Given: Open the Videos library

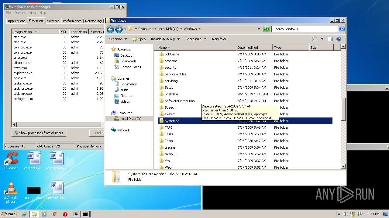Looking at the screenshot, I should (x=125, y=101).
